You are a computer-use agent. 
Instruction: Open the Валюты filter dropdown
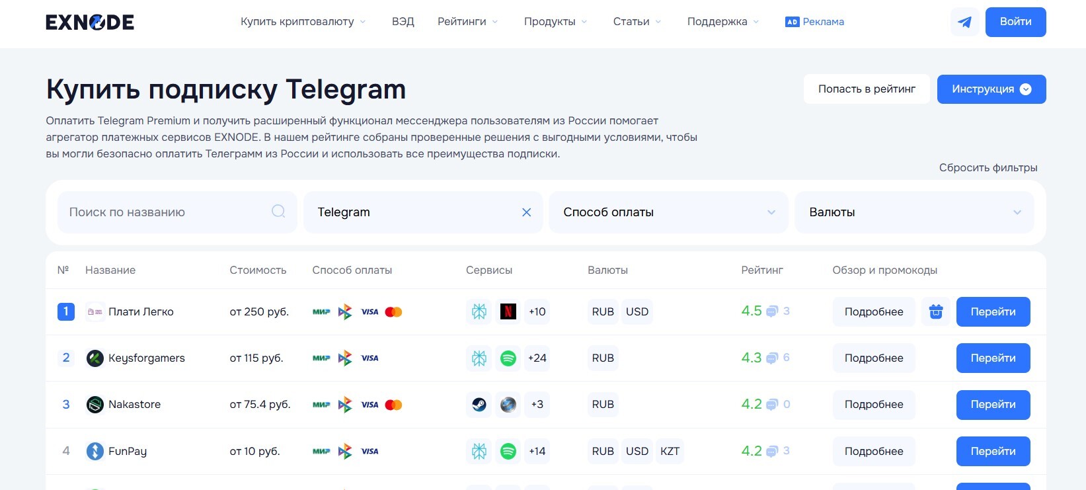tap(914, 212)
